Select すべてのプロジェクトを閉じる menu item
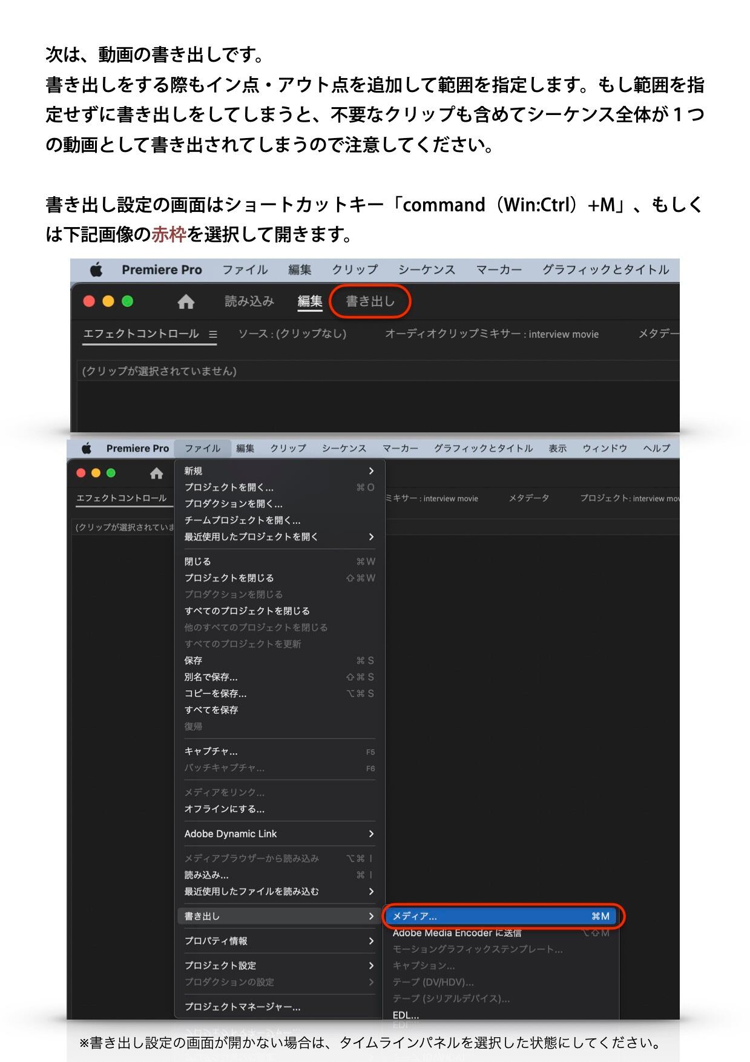Viewport: 750px width, 1062px height. tap(280, 611)
